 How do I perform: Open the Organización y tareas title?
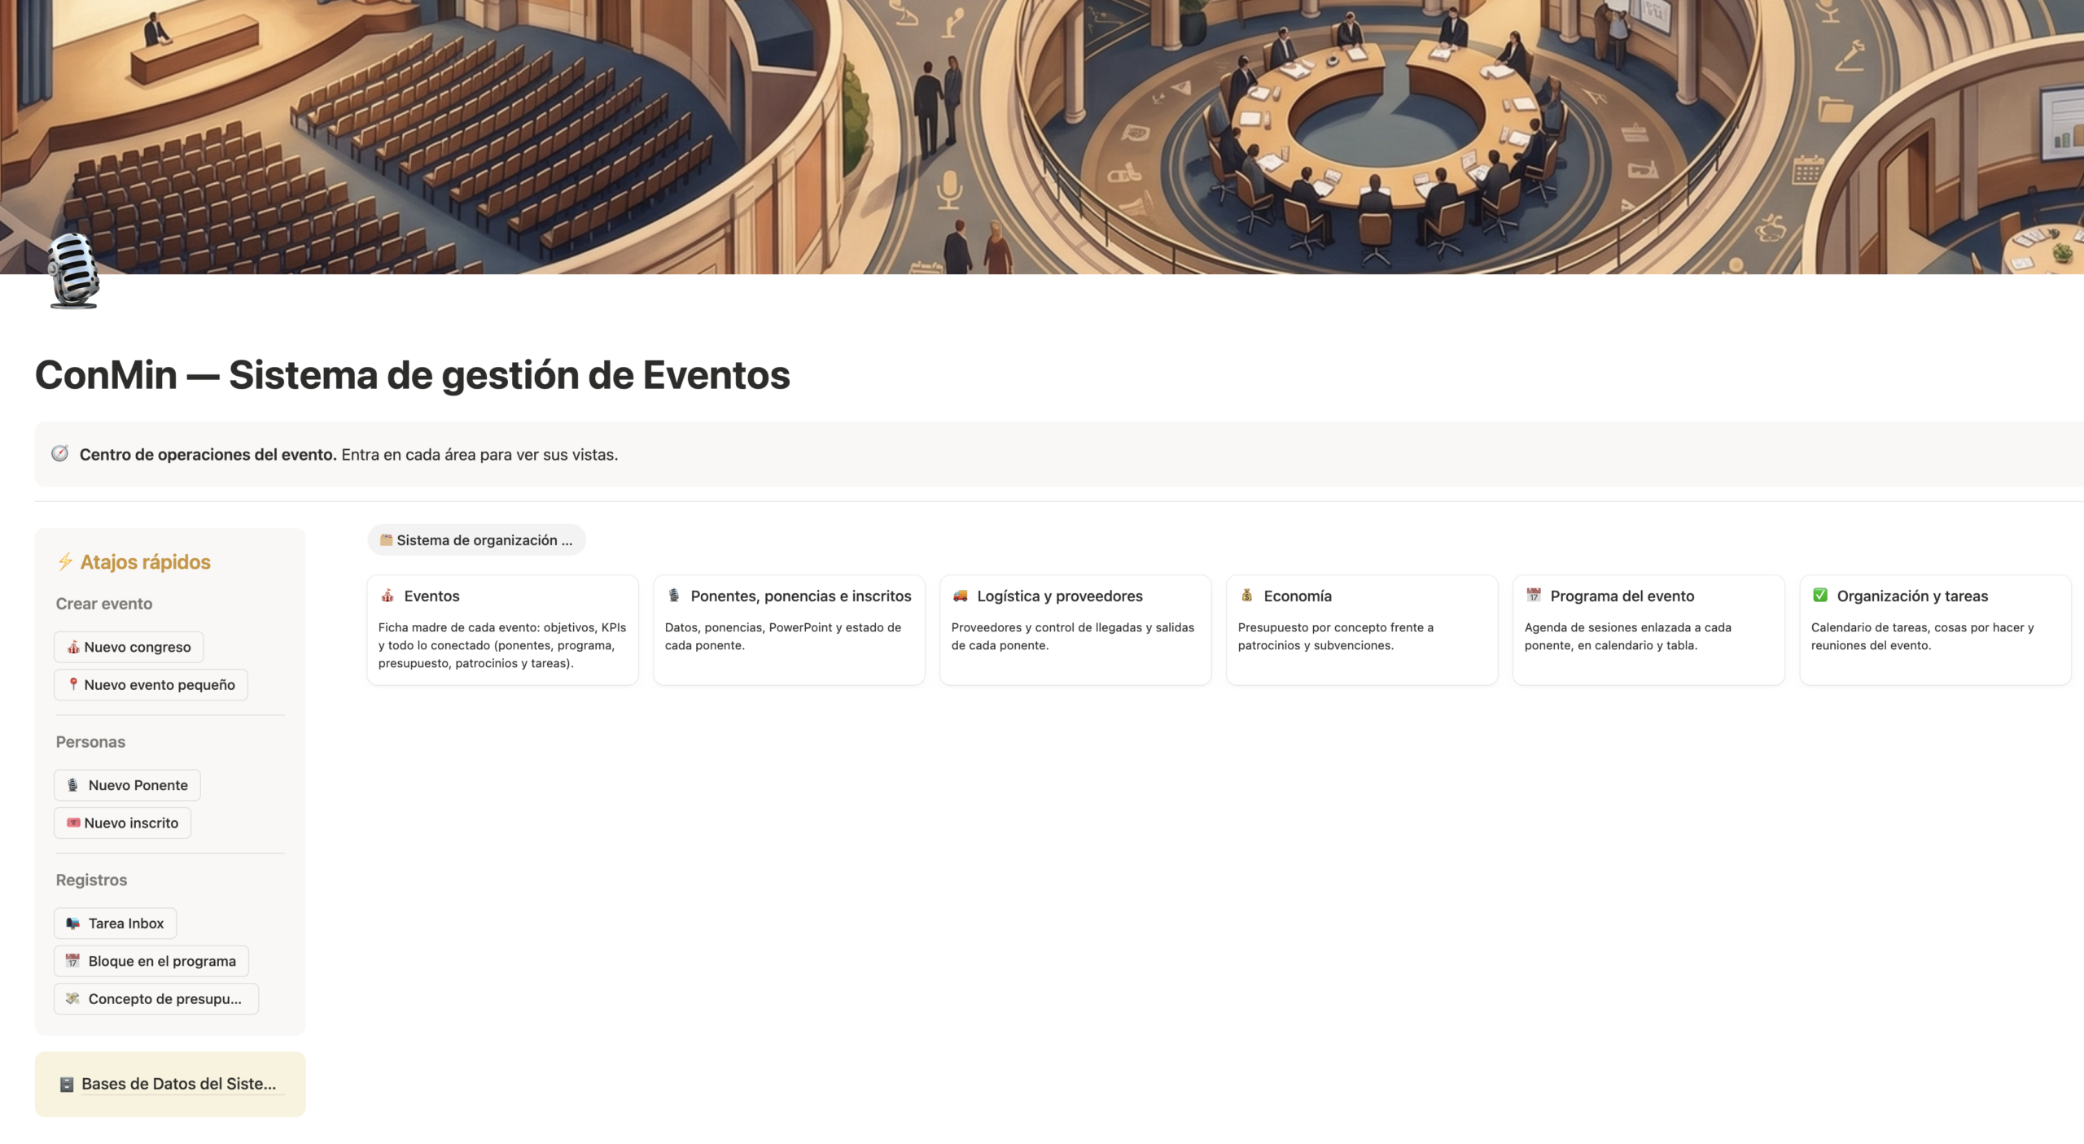click(1912, 596)
